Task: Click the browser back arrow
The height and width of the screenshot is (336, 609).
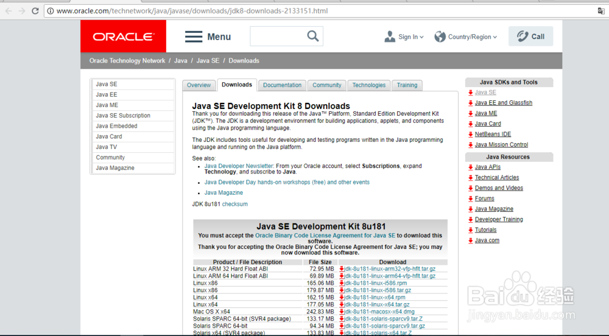Action: tap(9, 11)
